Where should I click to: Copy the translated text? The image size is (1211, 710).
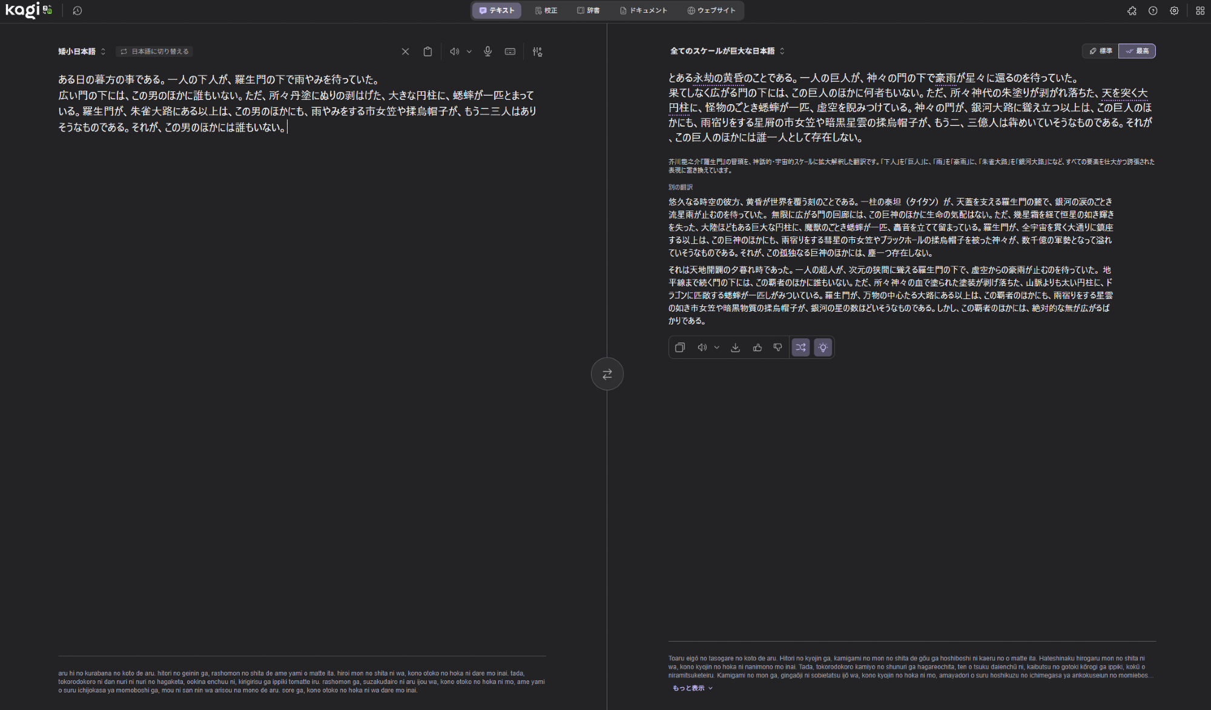pos(680,347)
